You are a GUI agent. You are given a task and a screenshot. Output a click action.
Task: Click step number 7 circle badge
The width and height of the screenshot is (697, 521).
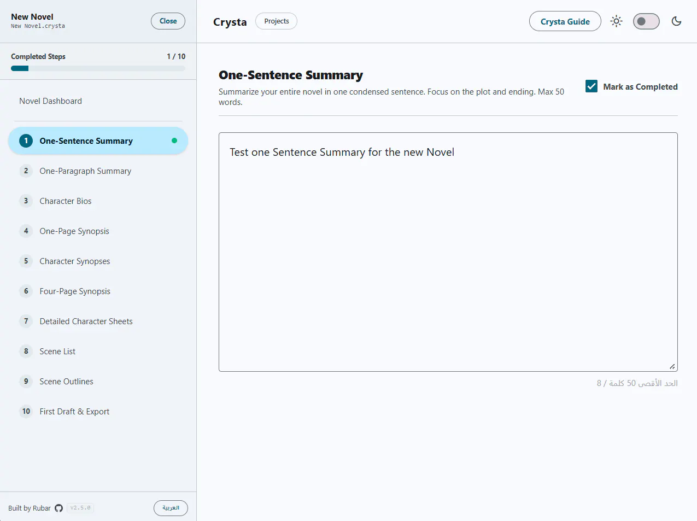click(26, 321)
